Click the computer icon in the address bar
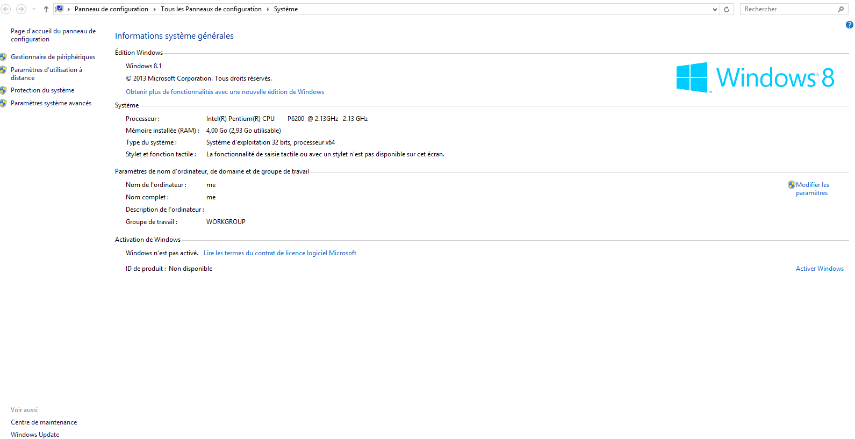Viewport: 855px width, 439px height. pyautogui.click(x=59, y=9)
